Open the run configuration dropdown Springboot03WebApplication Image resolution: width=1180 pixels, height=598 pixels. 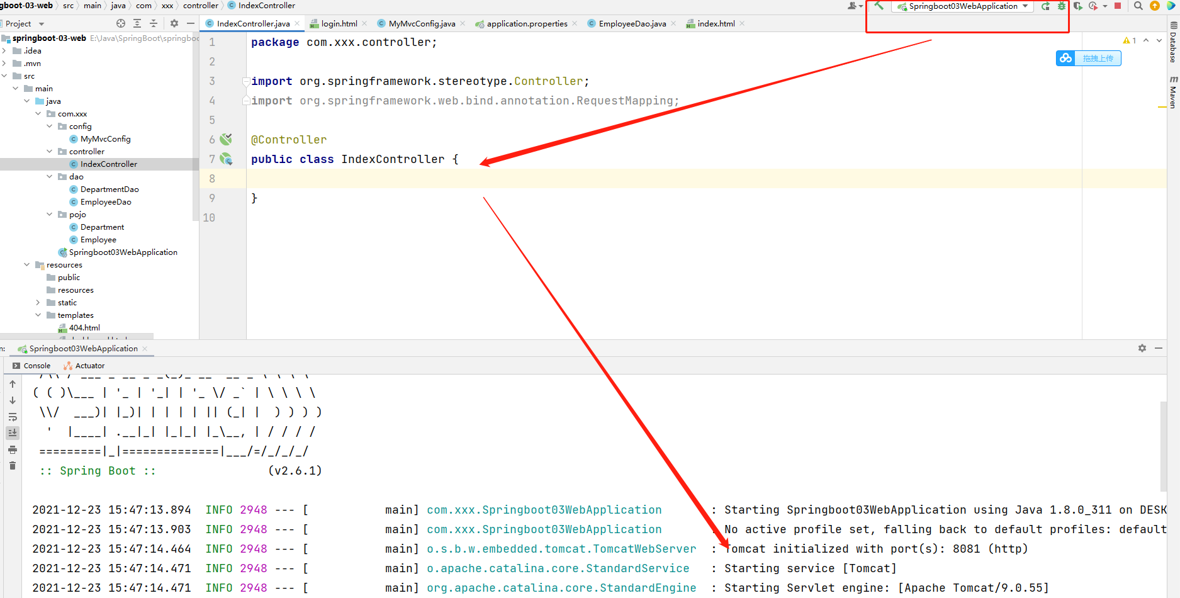point(963,6)
